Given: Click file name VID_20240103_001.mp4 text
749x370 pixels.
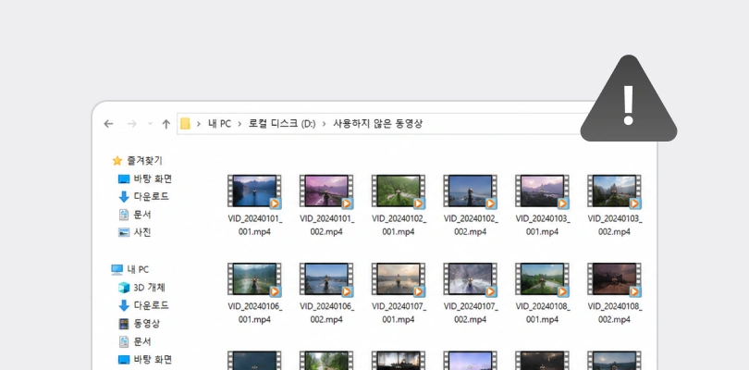Looking at the screenshot, I should (542, 225).
